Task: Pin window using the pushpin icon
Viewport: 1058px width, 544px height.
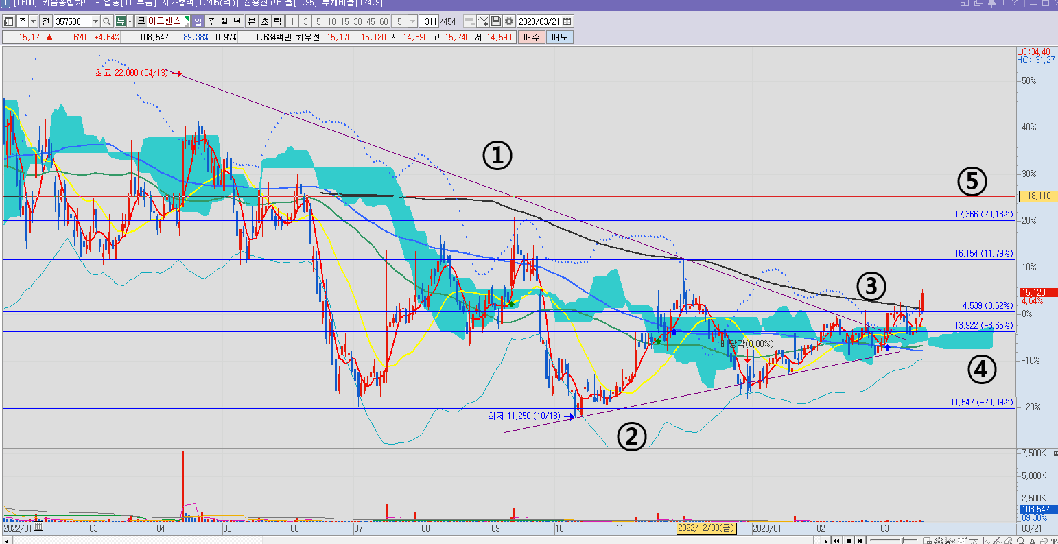Action: (991, 3)
